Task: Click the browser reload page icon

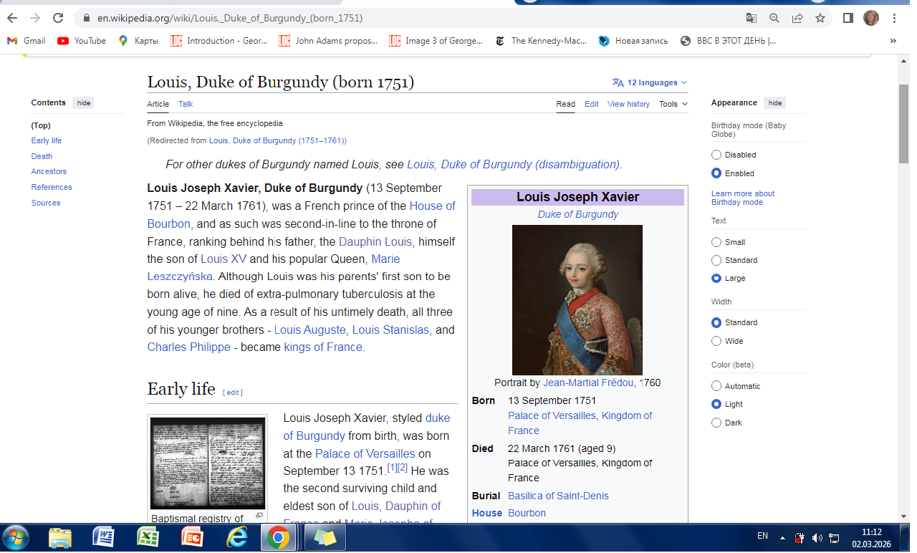Action: click(x=58, y=18)
